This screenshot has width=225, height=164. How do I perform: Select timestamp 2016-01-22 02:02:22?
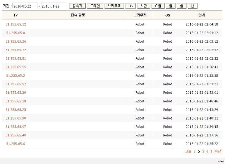(x=202, y=59)
